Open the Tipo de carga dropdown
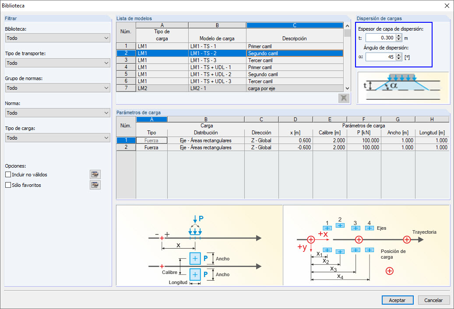The width and height of the screenshot is (454, 309). tap(58, 137)
